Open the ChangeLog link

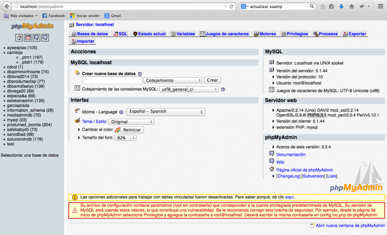(288, 176)
